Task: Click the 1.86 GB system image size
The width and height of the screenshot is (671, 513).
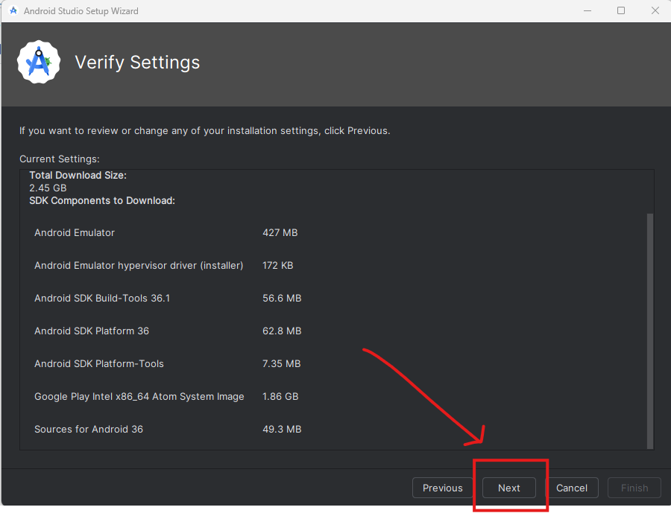Action: (280, 397)
